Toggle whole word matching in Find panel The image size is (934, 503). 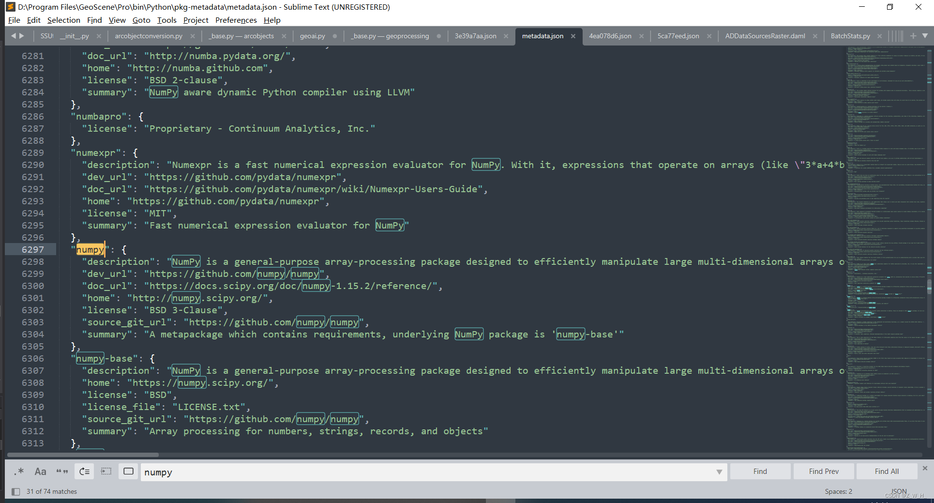(62, 471)
